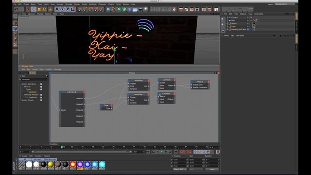Viewport: 311px width, 175px height.
Task: Click the Mat.2 node red corner
Action: 208,82
